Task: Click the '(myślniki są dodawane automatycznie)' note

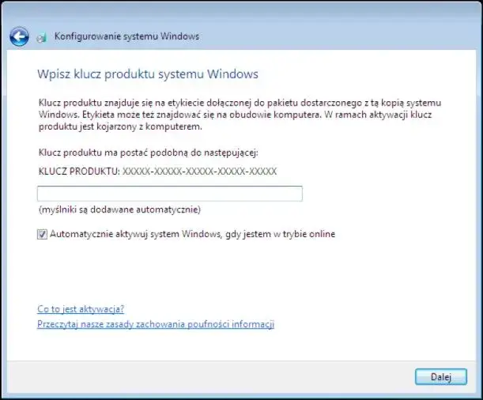Action: tap(119, 209)
